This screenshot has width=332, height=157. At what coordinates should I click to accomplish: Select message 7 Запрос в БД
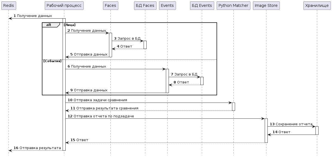tap(184, 74)
